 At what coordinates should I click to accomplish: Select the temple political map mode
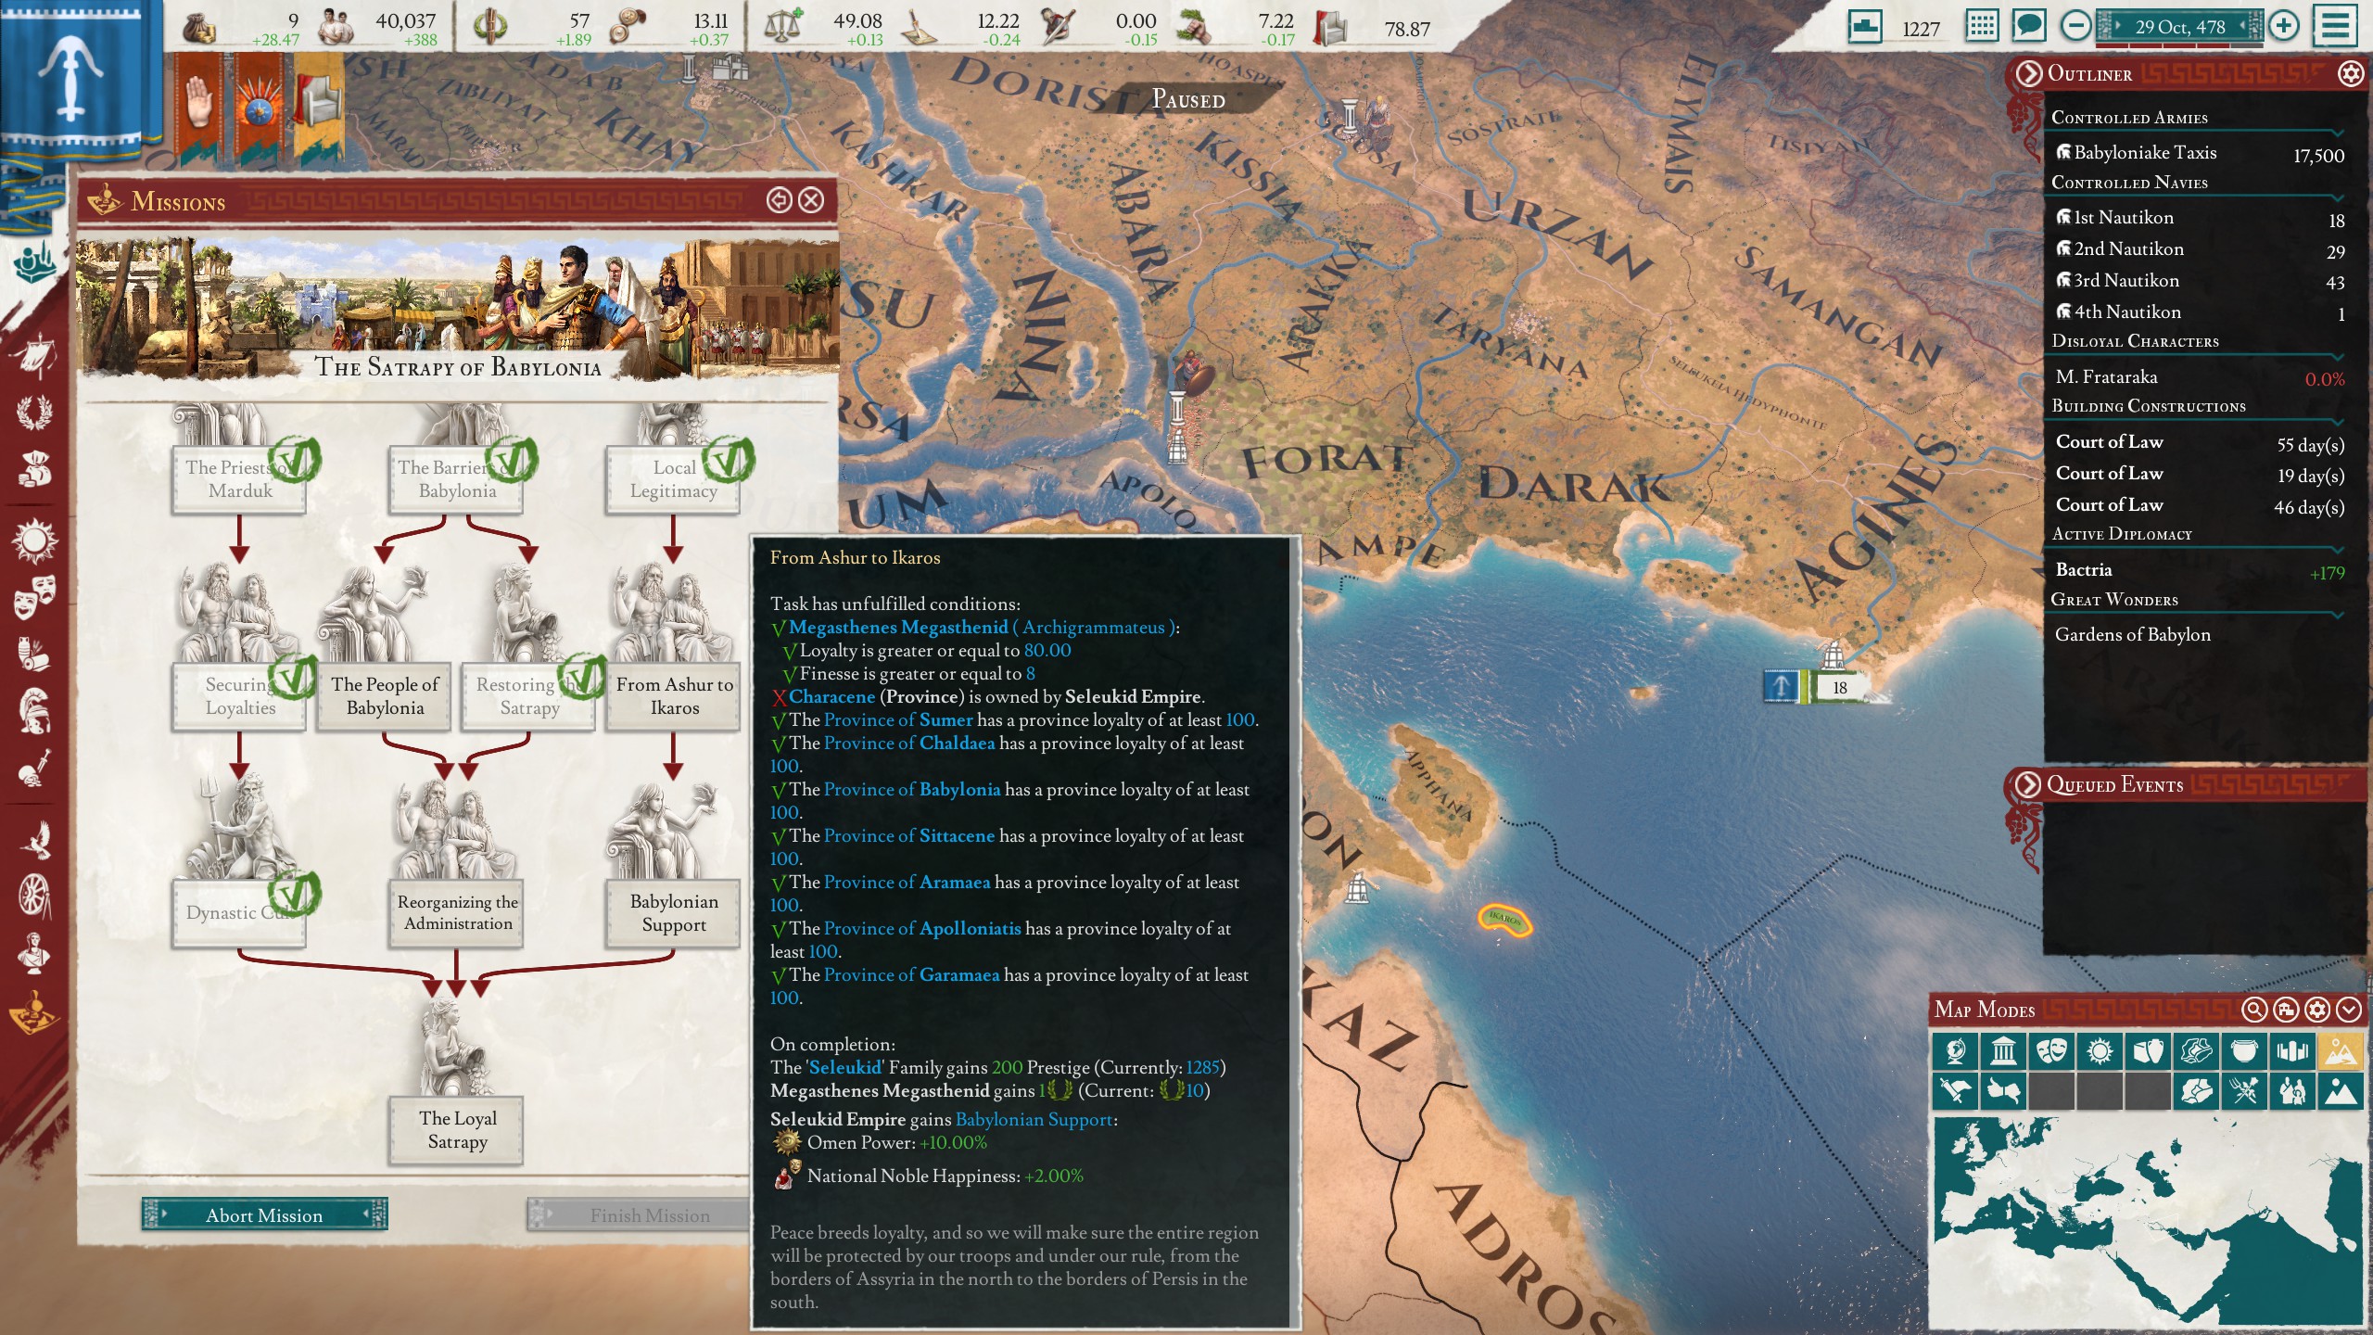click(2003, 1050)
